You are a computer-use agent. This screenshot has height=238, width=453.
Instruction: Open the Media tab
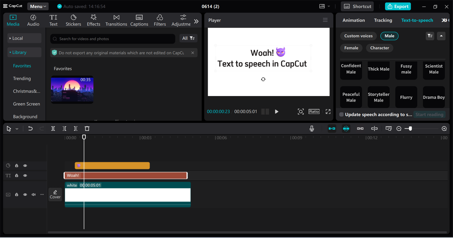[13, 20]
